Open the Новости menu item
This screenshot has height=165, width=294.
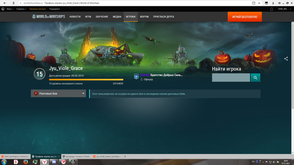click(75, 16)
